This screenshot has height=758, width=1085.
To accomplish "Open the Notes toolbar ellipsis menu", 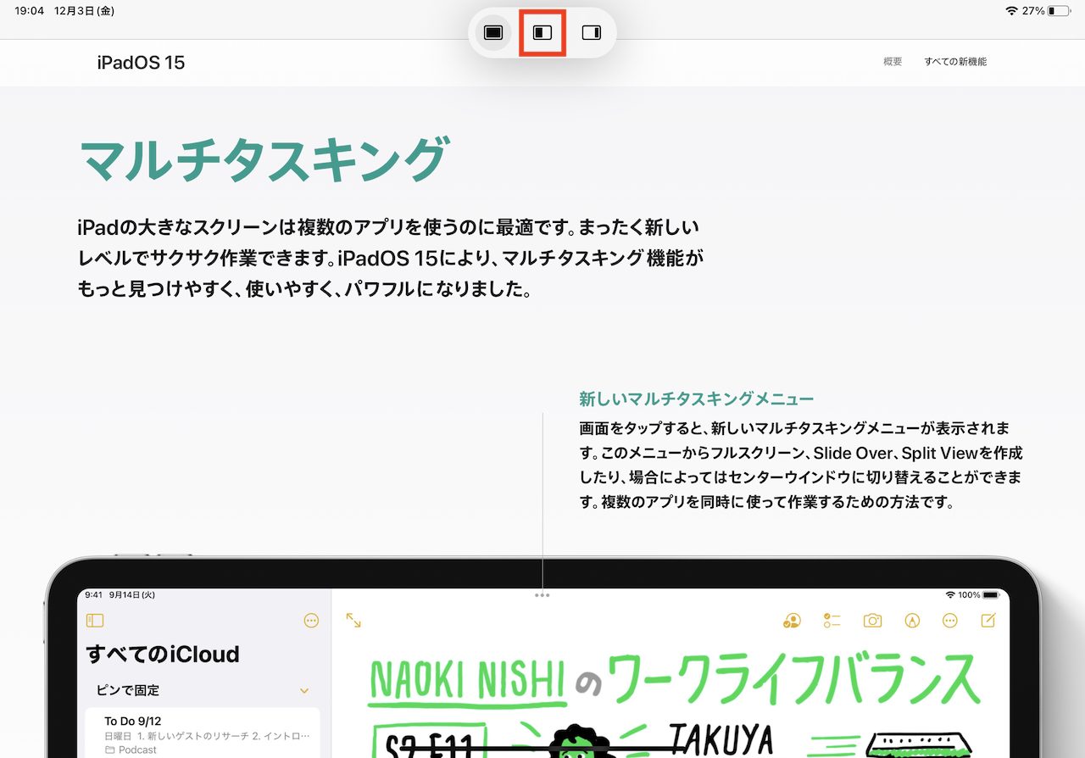I will 950,621.
